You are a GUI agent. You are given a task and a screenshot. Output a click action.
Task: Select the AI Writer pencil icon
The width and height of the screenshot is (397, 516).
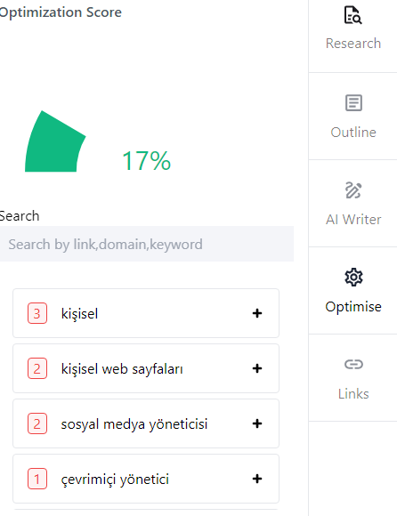click(x=353, y=190)
